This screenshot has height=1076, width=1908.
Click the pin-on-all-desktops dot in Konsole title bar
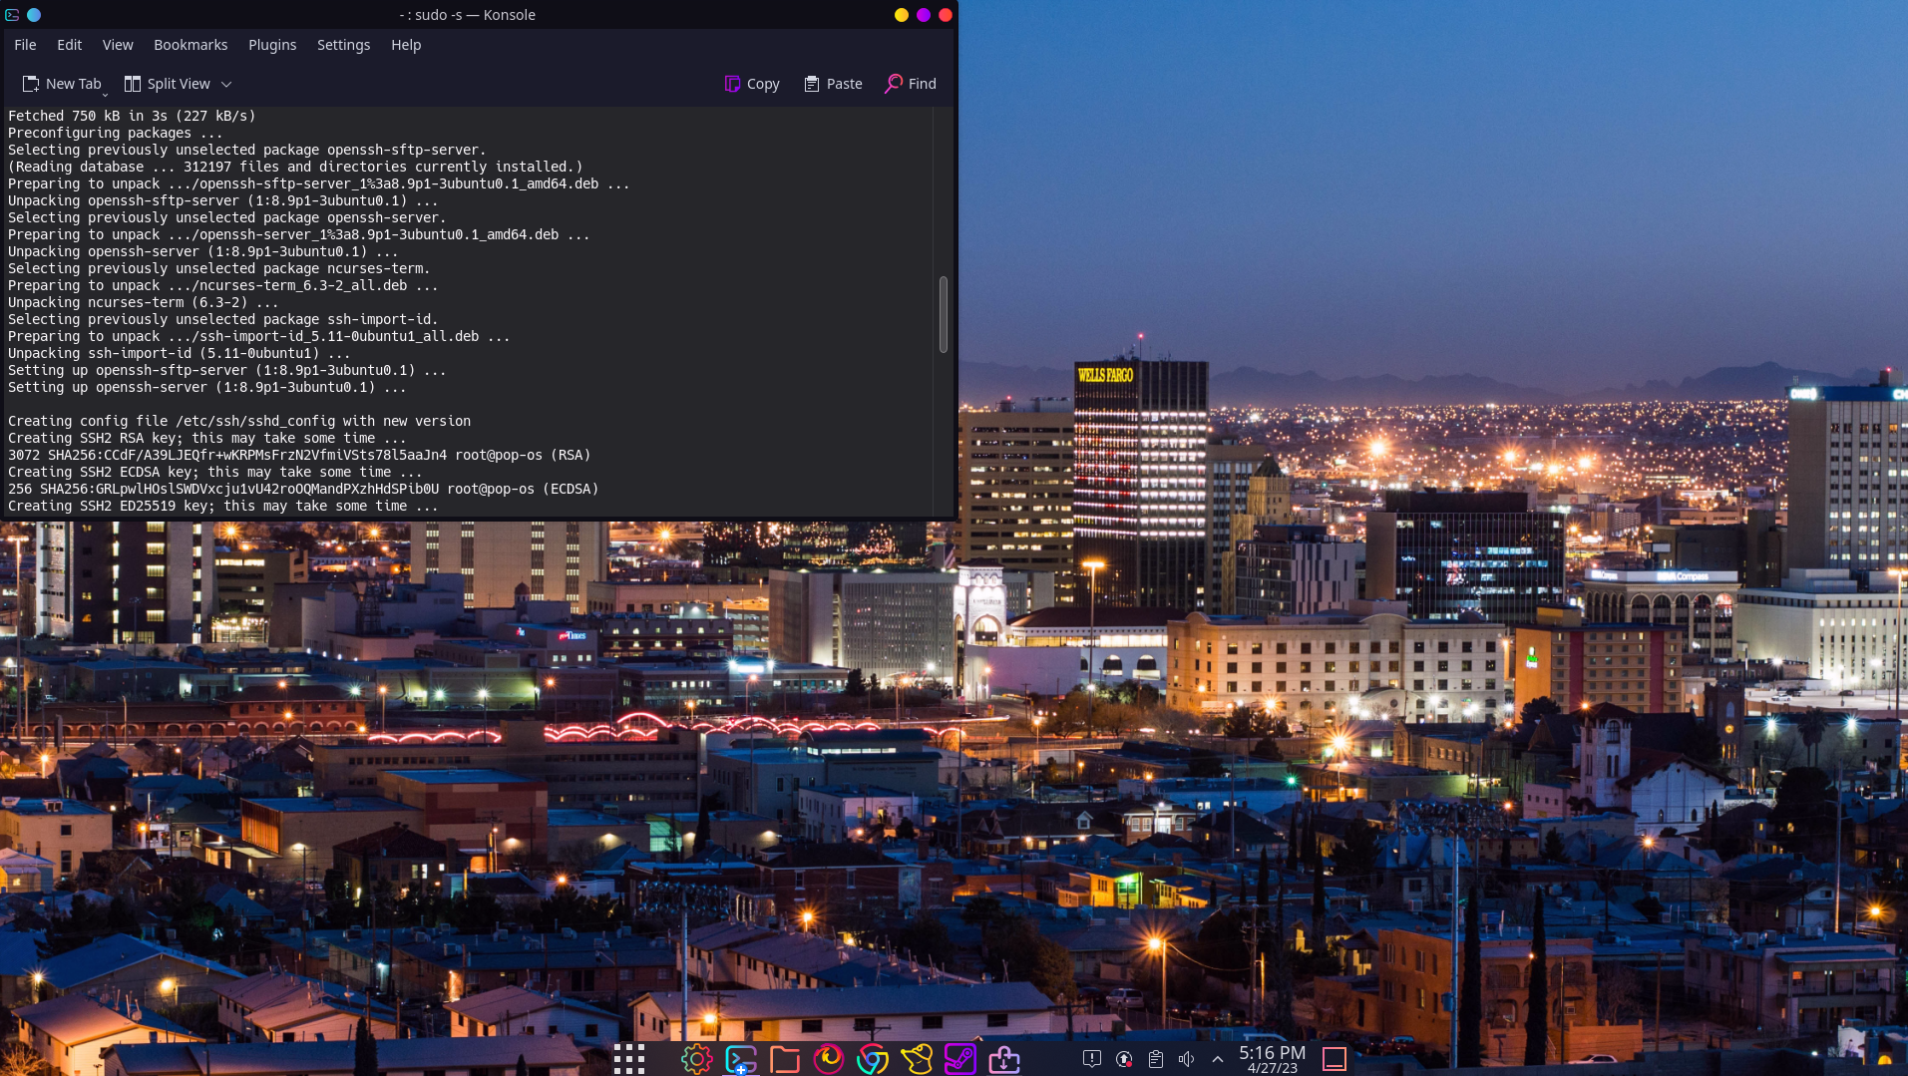[x=34, y=15]
